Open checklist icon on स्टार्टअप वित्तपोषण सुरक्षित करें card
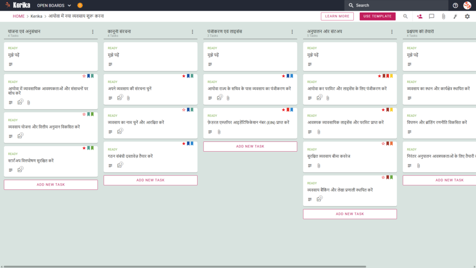The image size is (476, 268). [x=20, y=169]
